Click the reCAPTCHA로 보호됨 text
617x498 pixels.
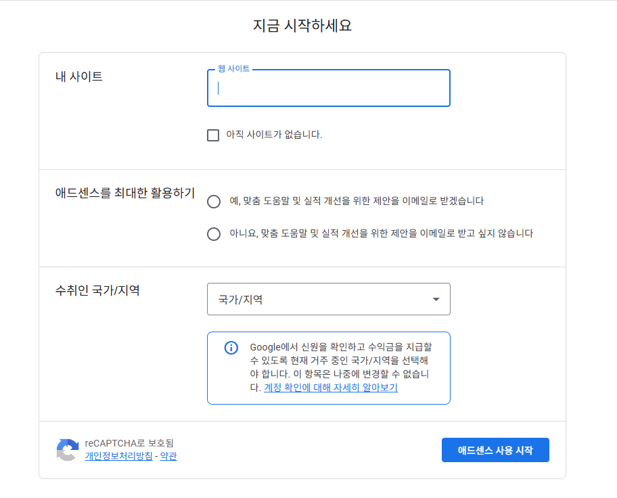129,443
